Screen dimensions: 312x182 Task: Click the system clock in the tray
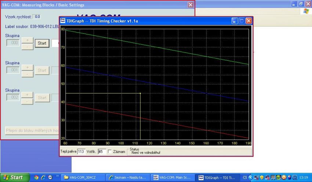point(304,177)
